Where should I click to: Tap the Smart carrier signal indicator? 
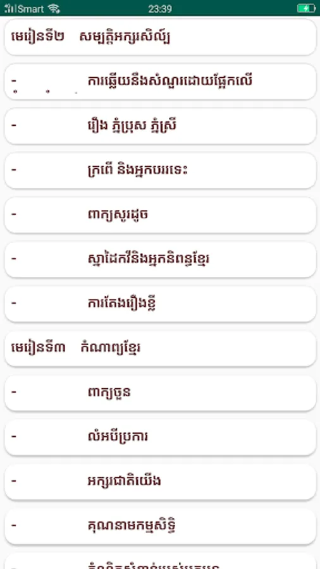pyautogui.click(x=24, y=9)
